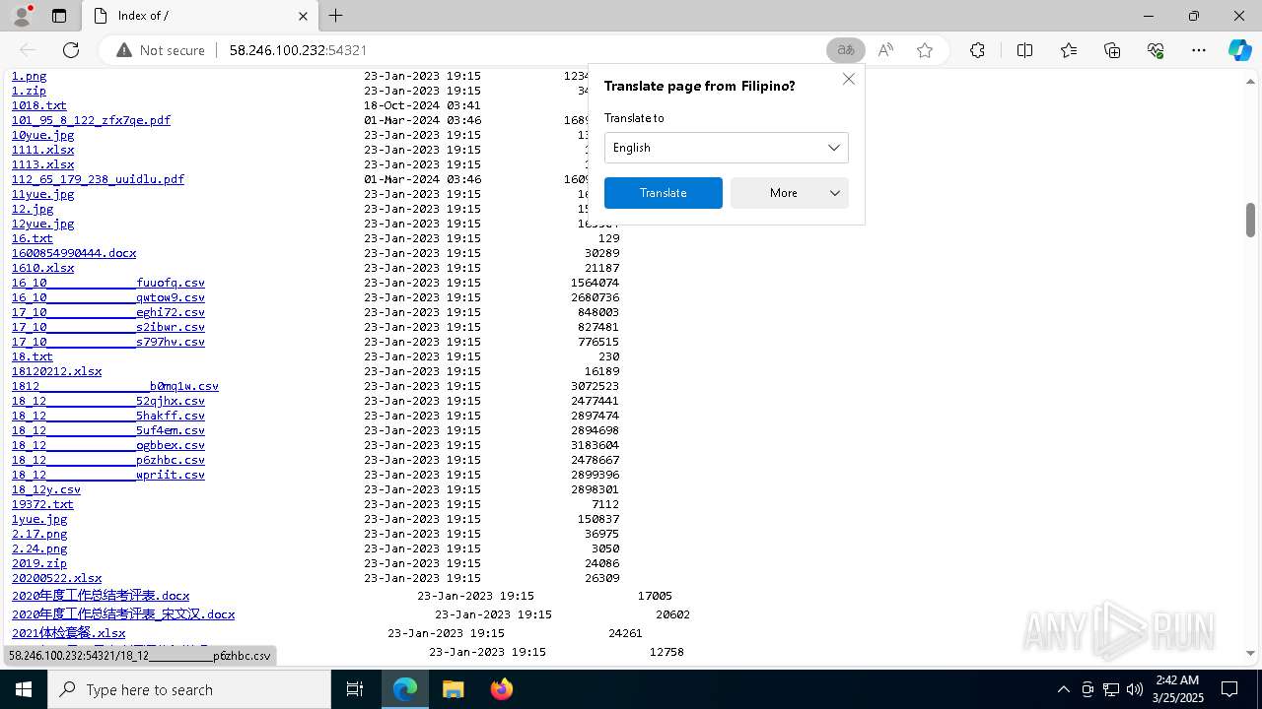Open Task View on taskbar
Screen dimensions: 1262x709
[x=355, y=689]
